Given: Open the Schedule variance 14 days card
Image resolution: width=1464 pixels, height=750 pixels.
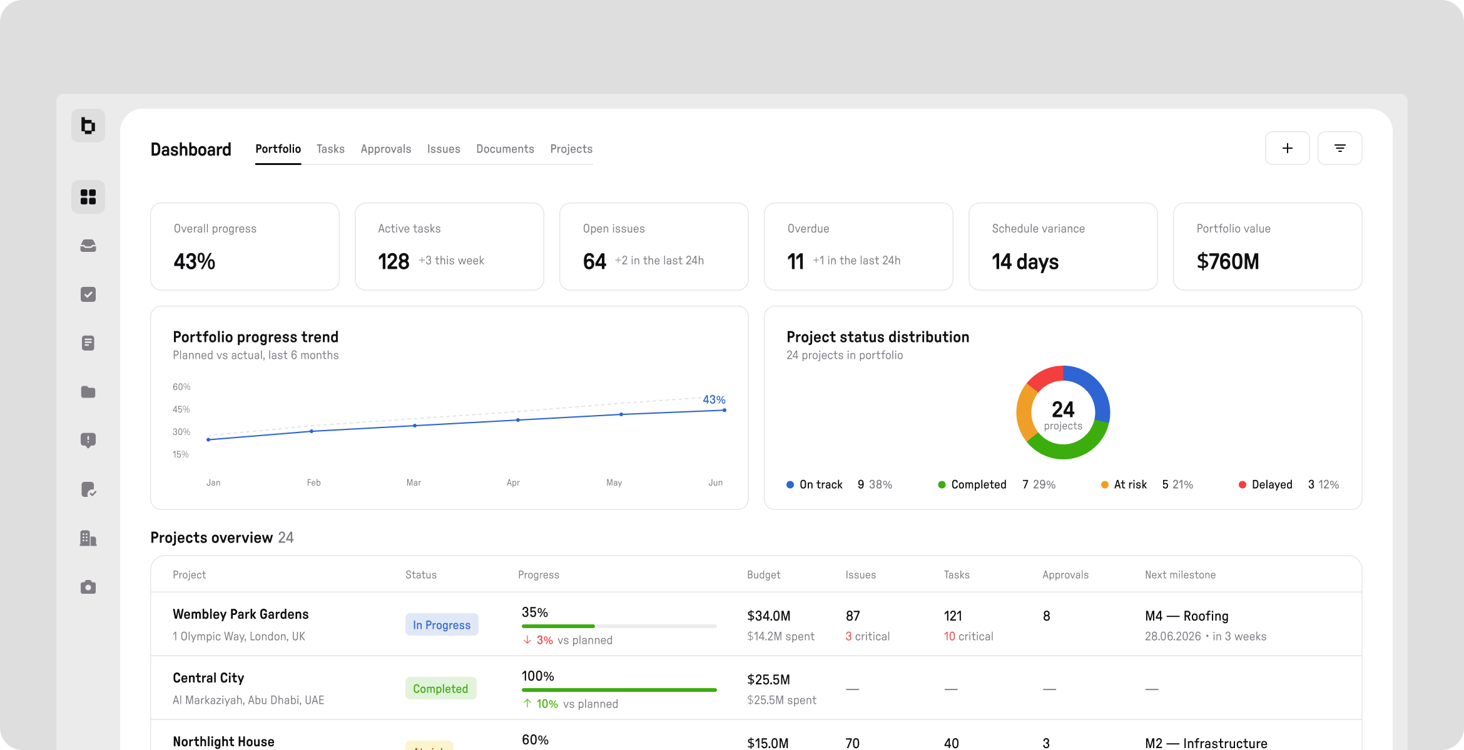Looking at the screenshot, I should click(x=1064, y=246).
